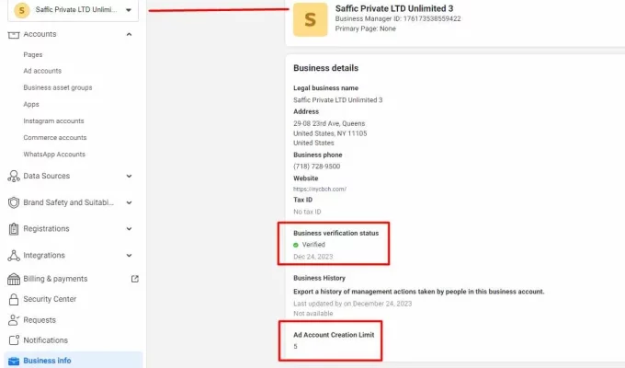Image resolution: width=625 pixels, height=368 pixels.
Task: Click the Ad Account Creation Limit heading
Action: point(334,335)
